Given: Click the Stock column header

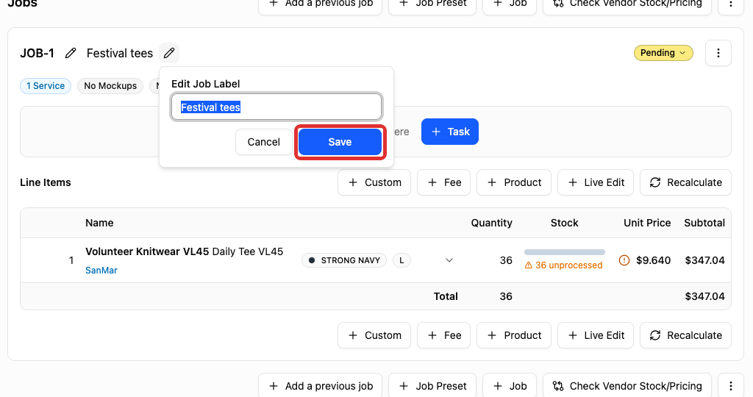Looking at the screenshot, I should [564, 223].
